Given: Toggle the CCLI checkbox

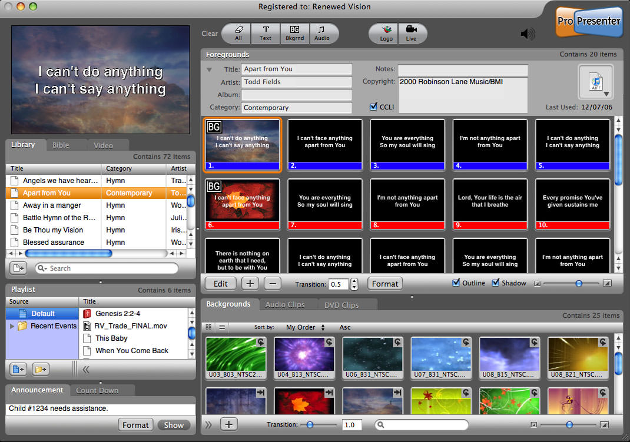Looking at the screenshot, I should tap(373, 107).
